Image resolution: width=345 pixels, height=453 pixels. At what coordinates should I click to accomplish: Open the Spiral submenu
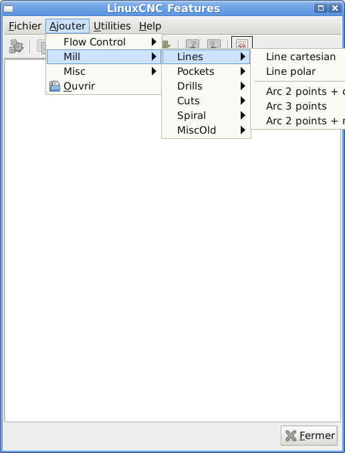(x=206, y=116)
